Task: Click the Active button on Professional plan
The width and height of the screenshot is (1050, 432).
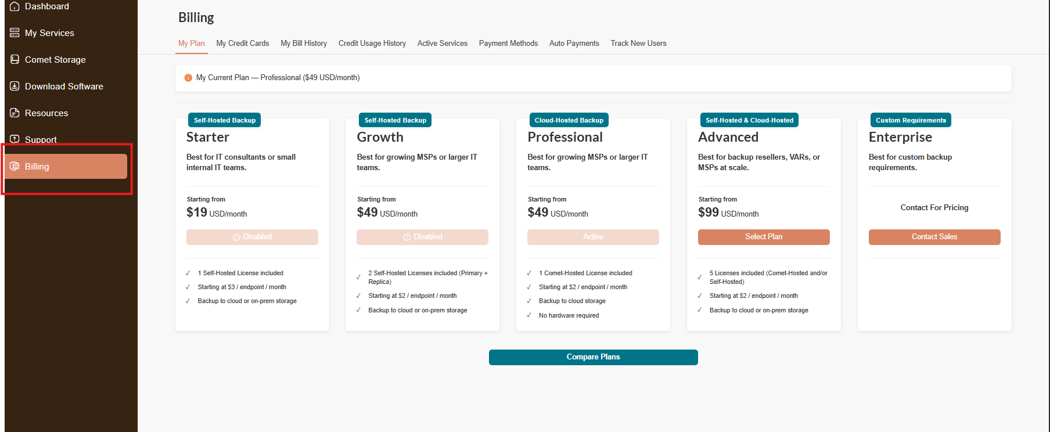Action: point(593,237)
